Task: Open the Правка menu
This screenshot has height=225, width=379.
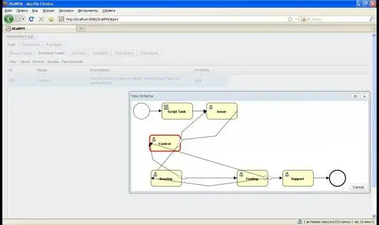Action: [x=22, y=11]
